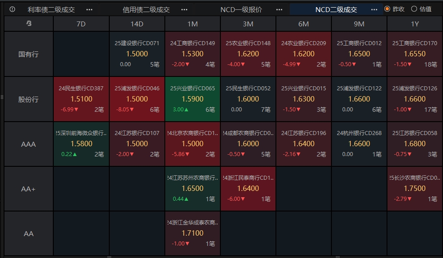Select the 估值 radio button
The height and width of the screenshot is (258, 443).
[414, 9]
